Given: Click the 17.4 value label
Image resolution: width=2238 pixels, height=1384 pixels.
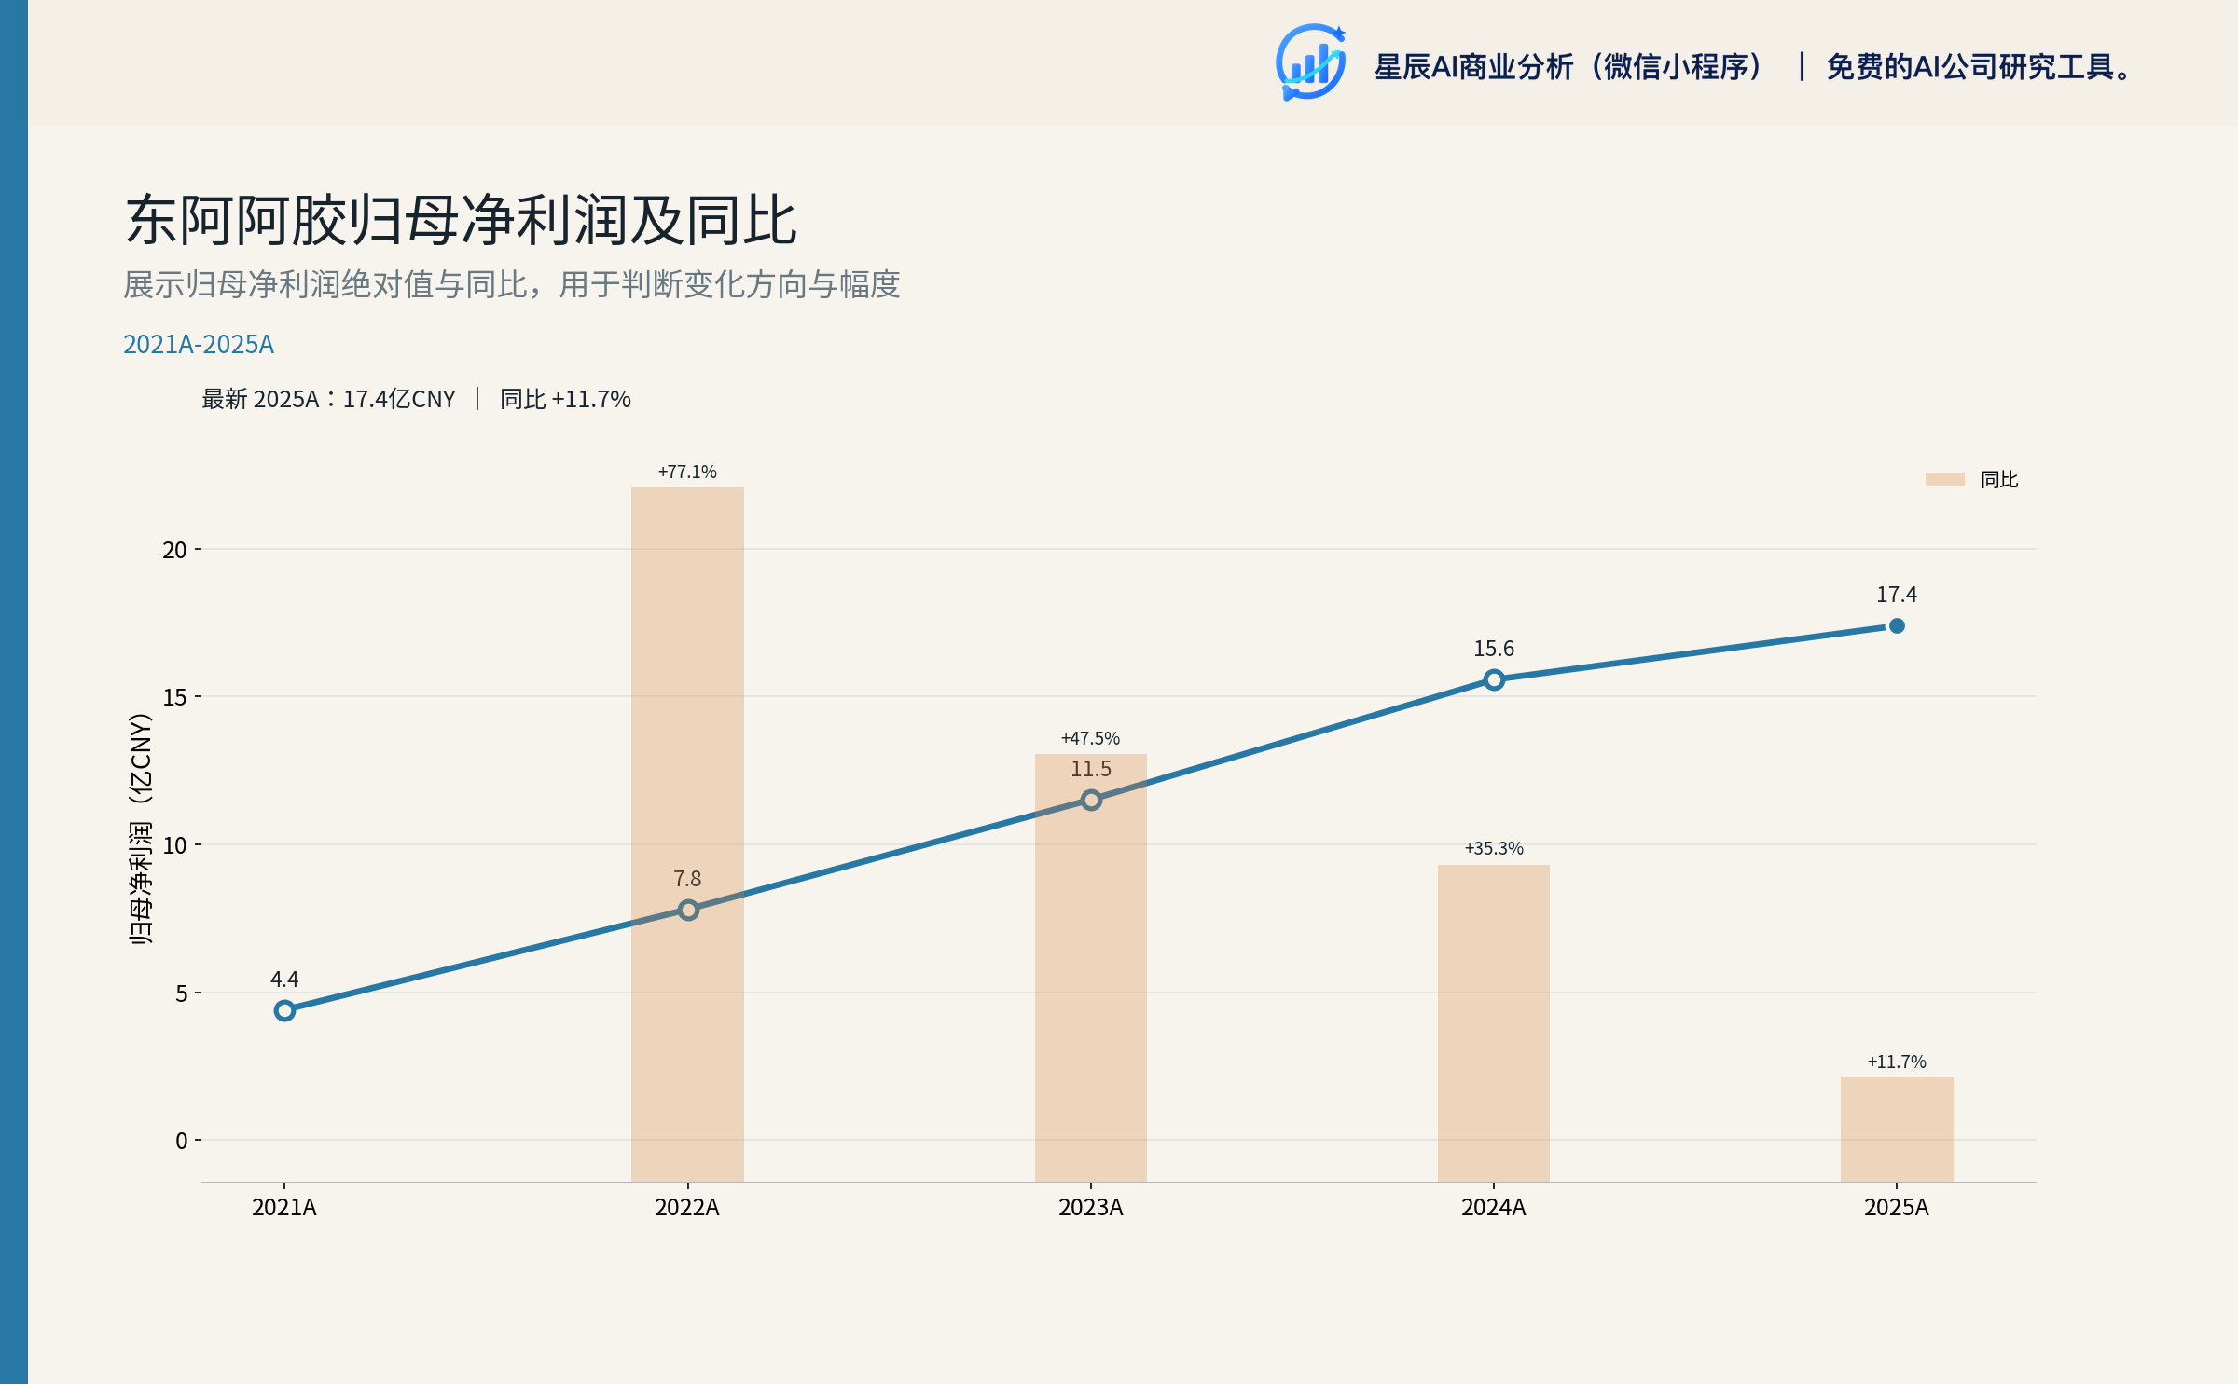Looking at the screenshot, I should (1897, 595).
